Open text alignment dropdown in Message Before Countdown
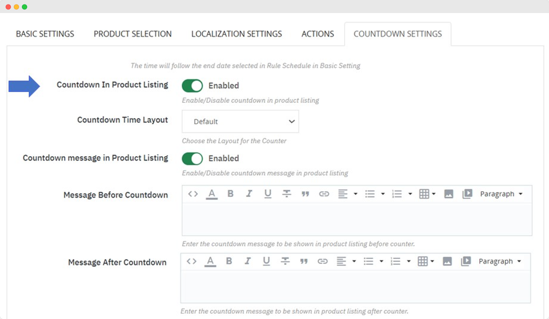549x319 pixels. (x=346, y=194)
